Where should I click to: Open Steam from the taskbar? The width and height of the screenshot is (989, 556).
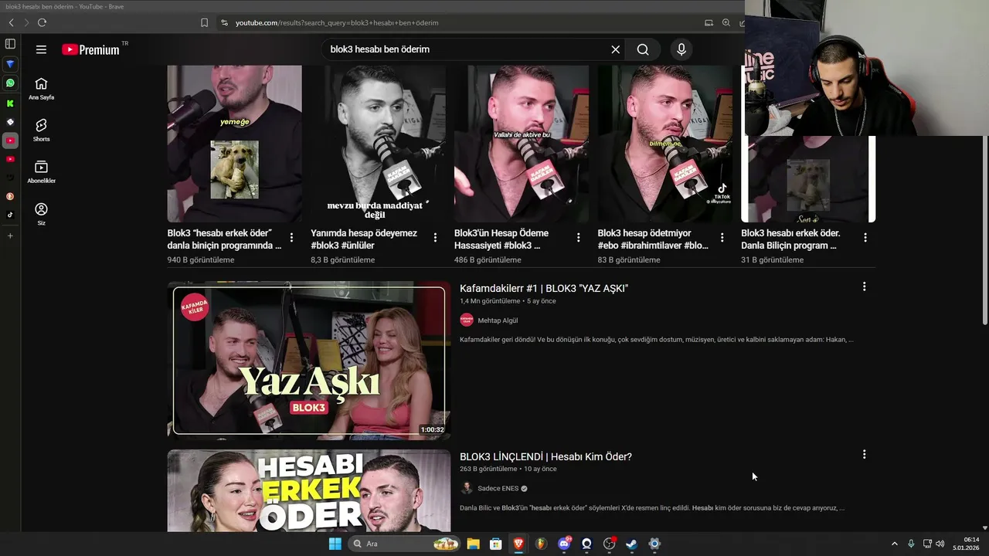coord(631,544)
